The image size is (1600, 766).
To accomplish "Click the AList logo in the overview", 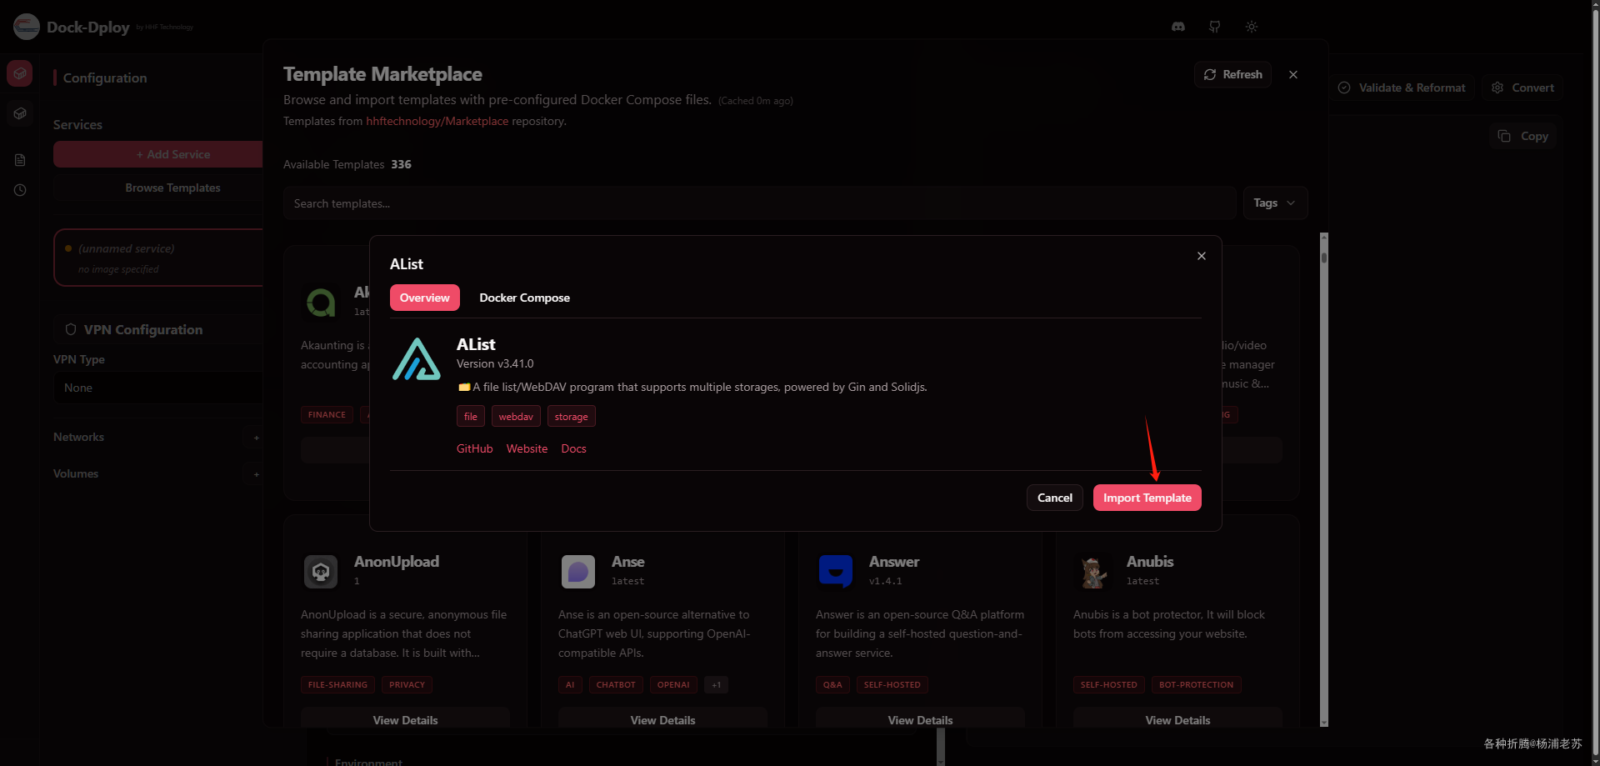I will pyautogui.click(x=417, y=359).
